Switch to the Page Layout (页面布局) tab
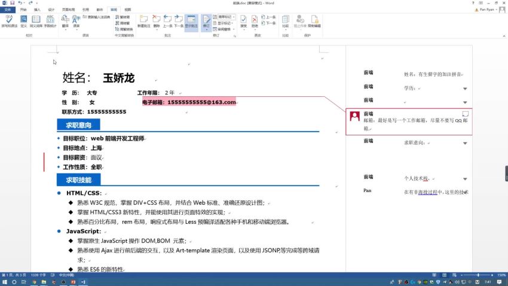508x286 pixels. tap(68, 10)
